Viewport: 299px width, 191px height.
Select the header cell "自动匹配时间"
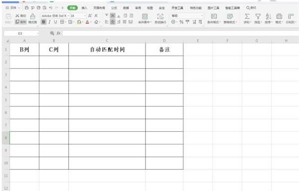(x=107, y=49)
